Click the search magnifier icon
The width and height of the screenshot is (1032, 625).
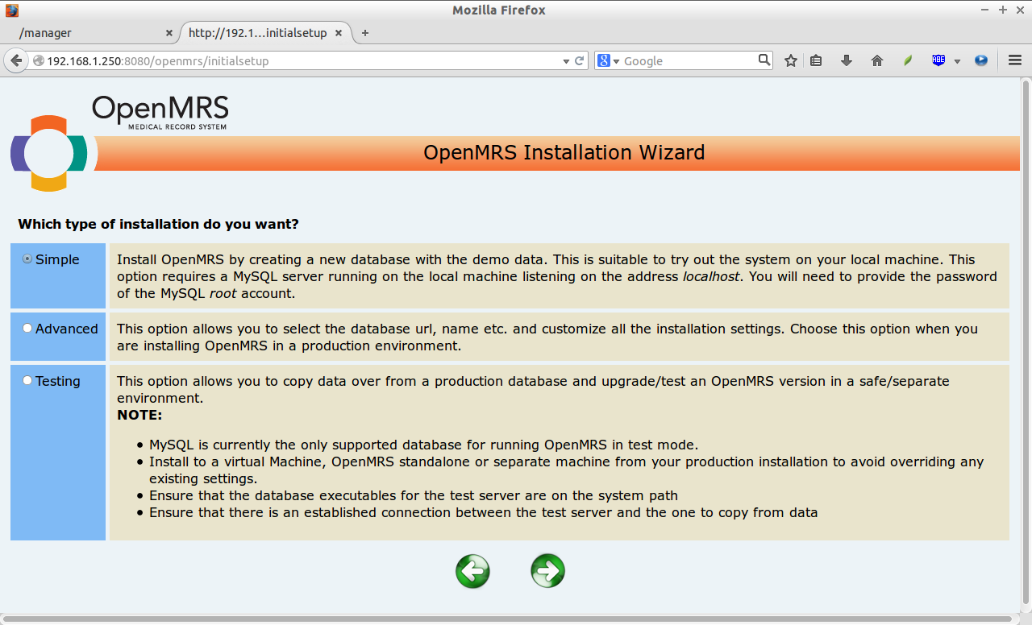tap(764, 60)
